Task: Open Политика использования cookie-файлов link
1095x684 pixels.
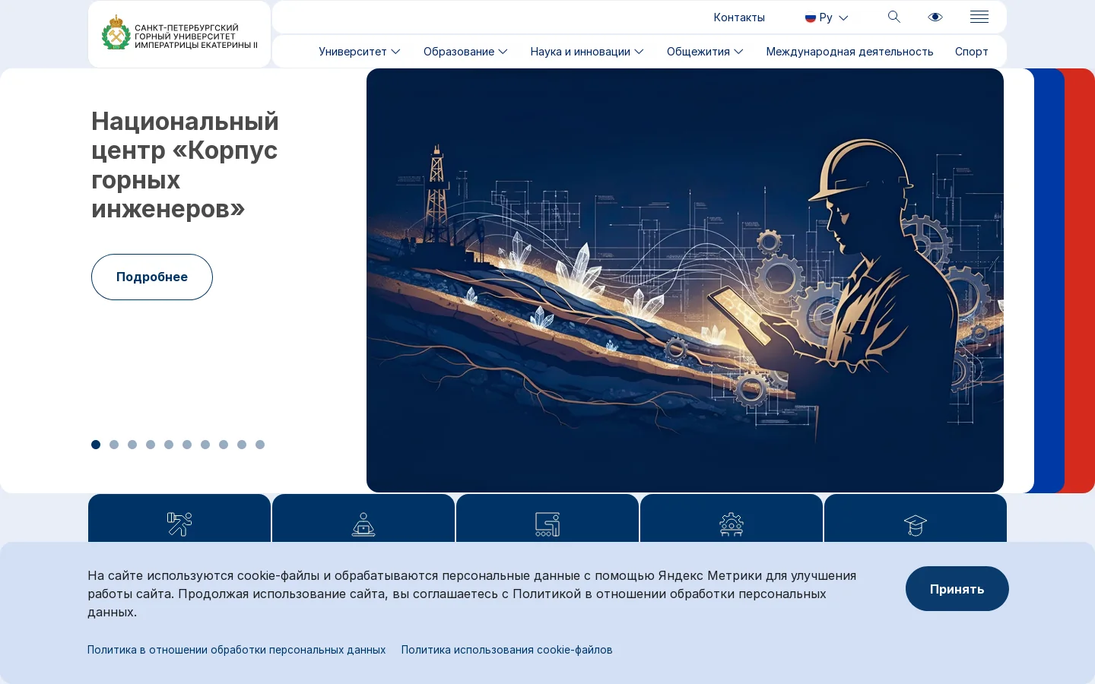Action: coord(506,650)
